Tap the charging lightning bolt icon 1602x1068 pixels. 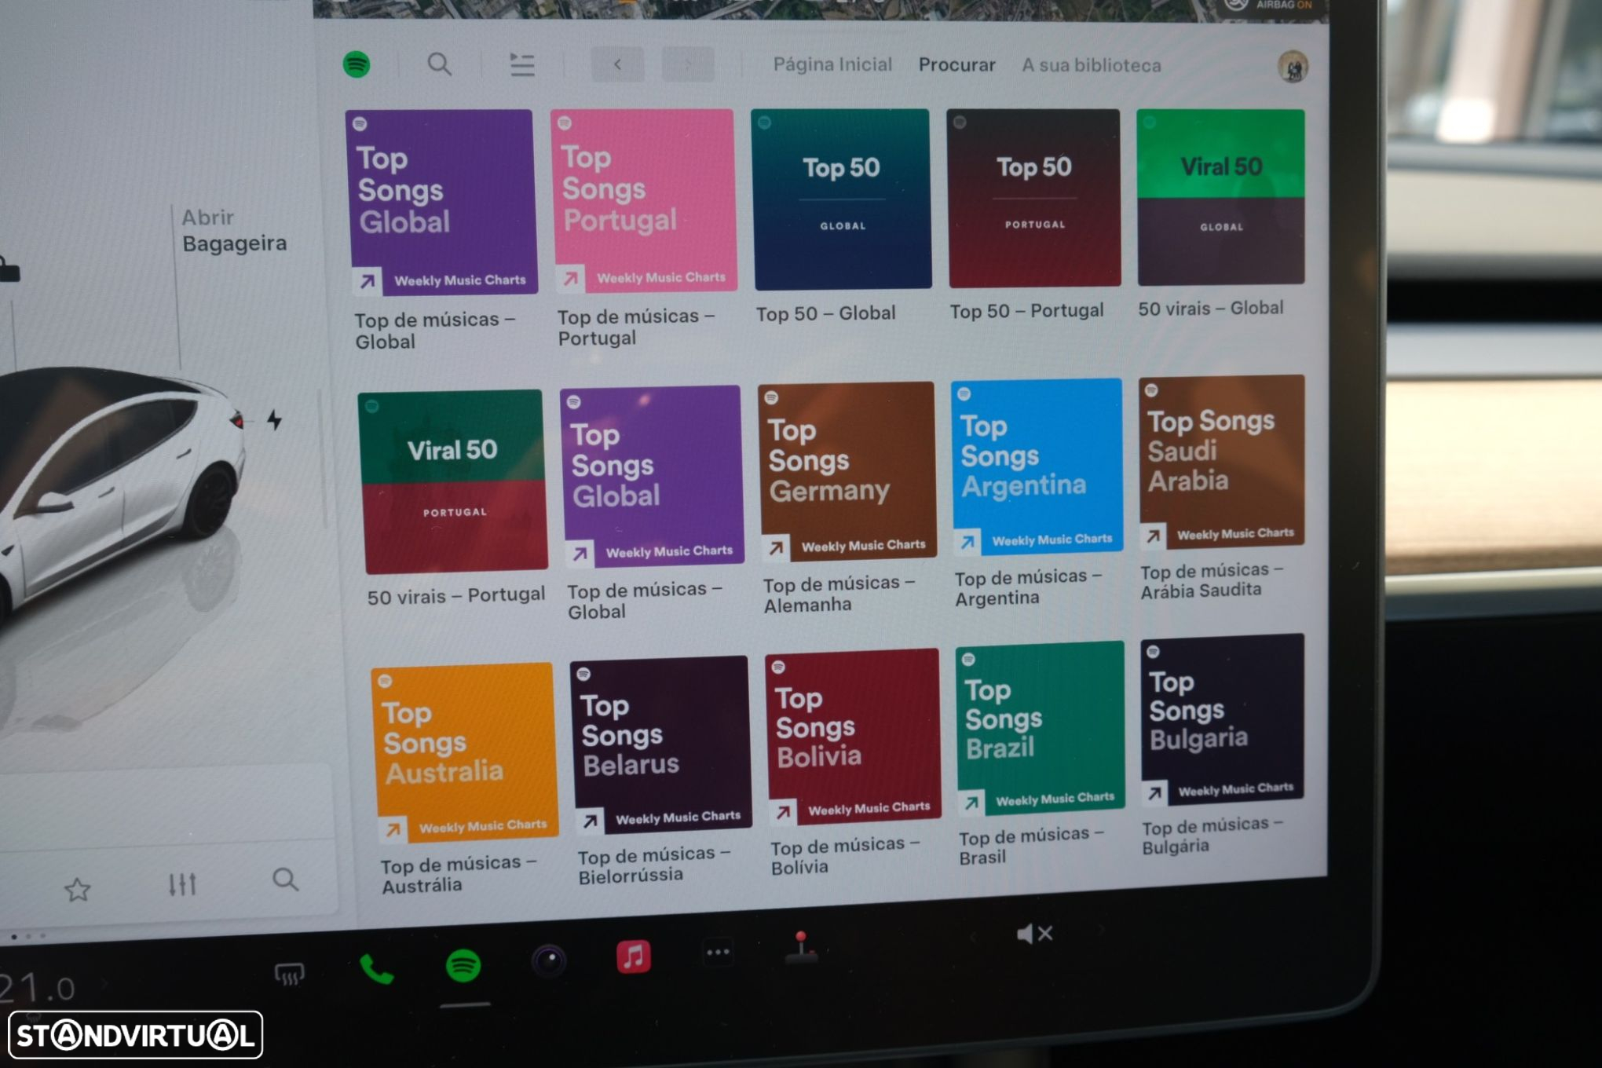(274, 420)
